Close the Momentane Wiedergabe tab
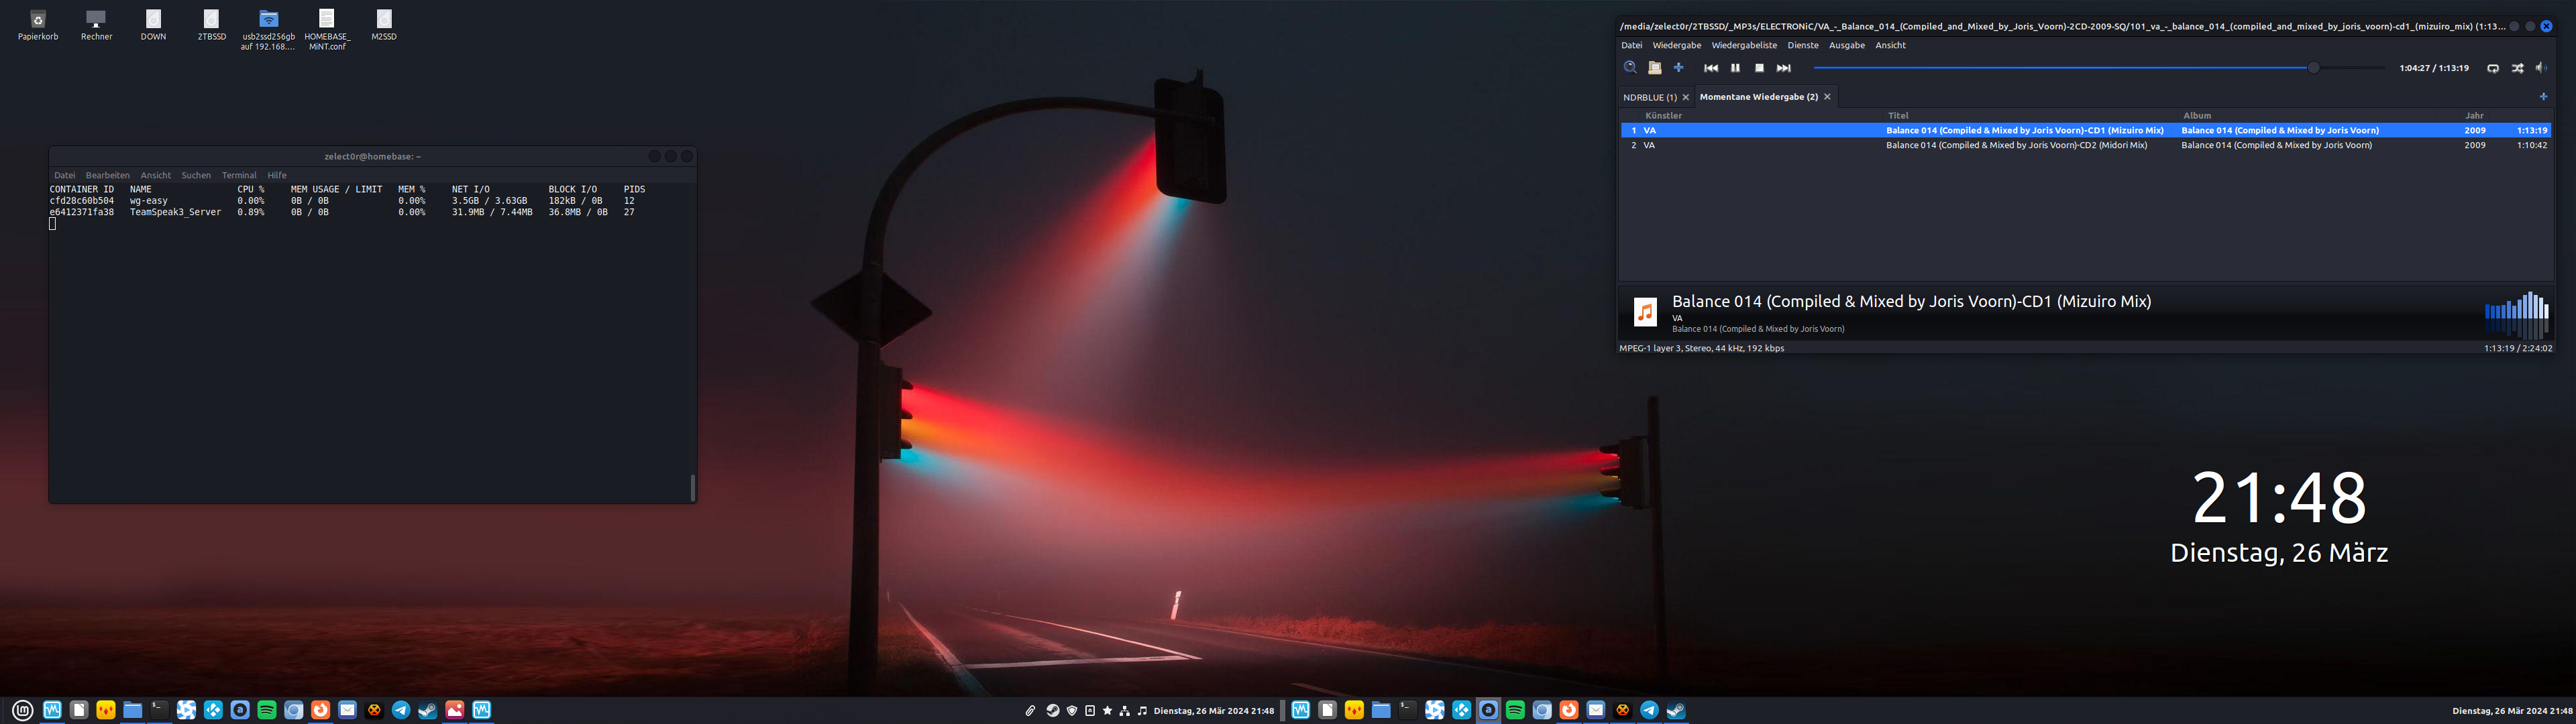This screenshot has height=724, width=2576. [1827, 97]
